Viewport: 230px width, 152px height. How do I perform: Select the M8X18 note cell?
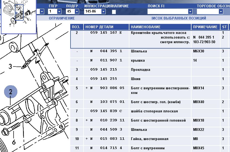[x=206, y=122]
